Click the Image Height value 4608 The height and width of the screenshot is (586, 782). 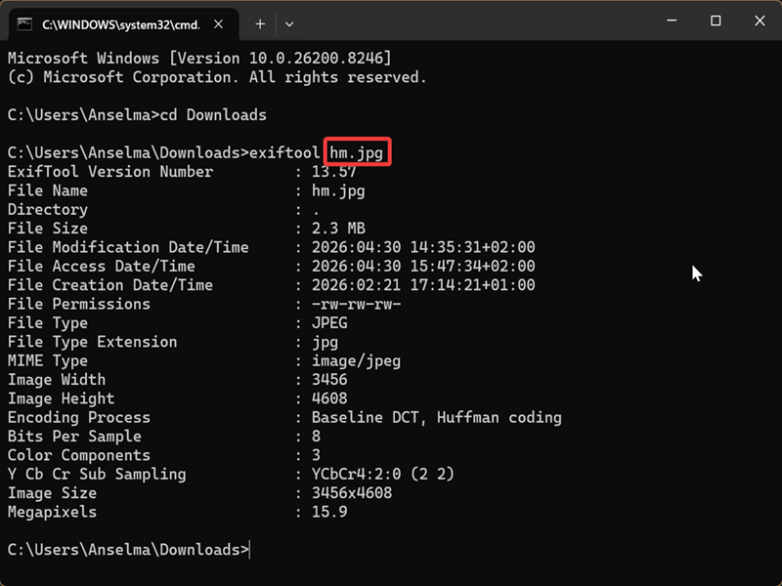(x=329, y=399)
